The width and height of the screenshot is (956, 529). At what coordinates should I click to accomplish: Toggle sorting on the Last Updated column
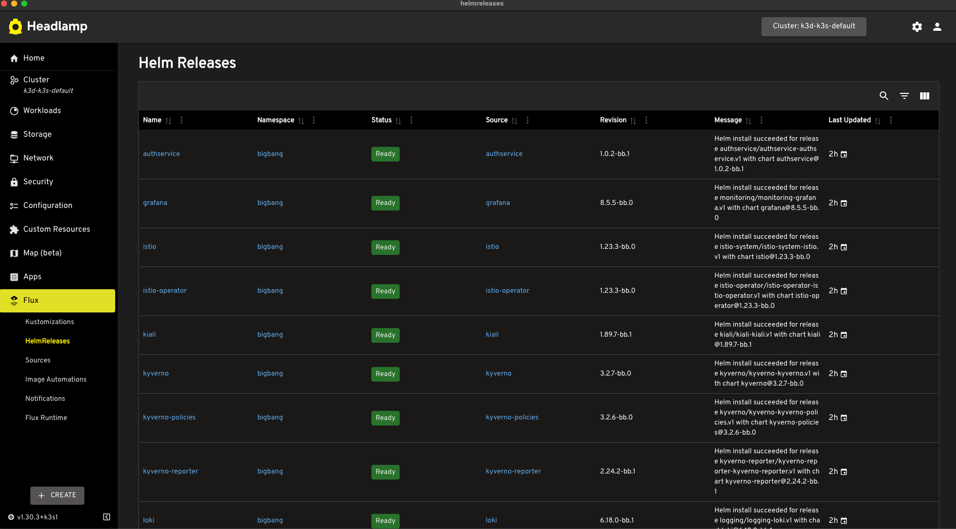(878, 121)
